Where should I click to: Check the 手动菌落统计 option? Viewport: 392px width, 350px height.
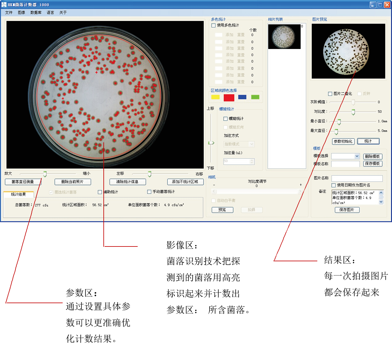[149, 192]
